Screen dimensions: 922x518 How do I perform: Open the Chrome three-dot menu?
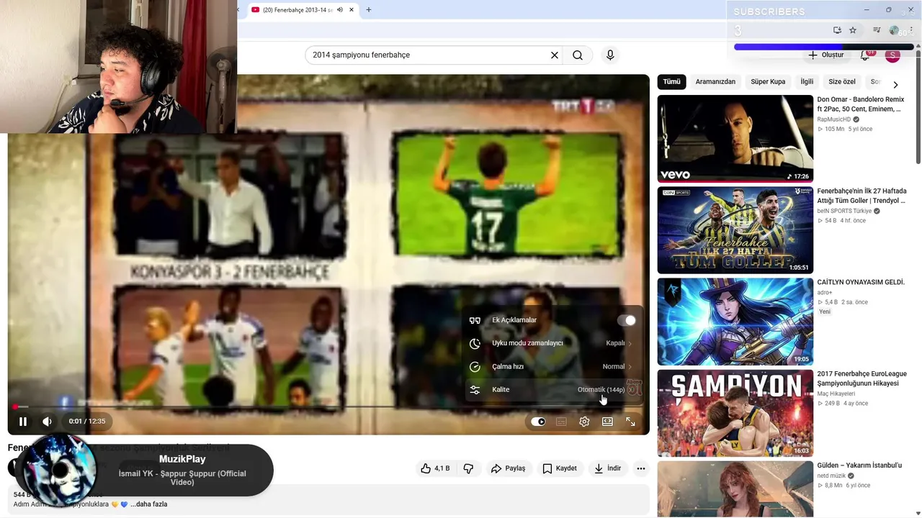pos(913,30)
